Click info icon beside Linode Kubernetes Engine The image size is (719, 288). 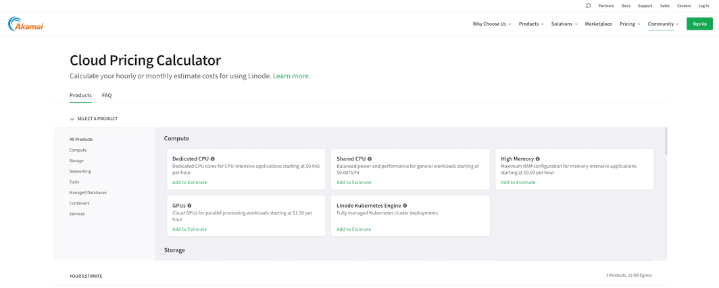[x=405, y=206]
